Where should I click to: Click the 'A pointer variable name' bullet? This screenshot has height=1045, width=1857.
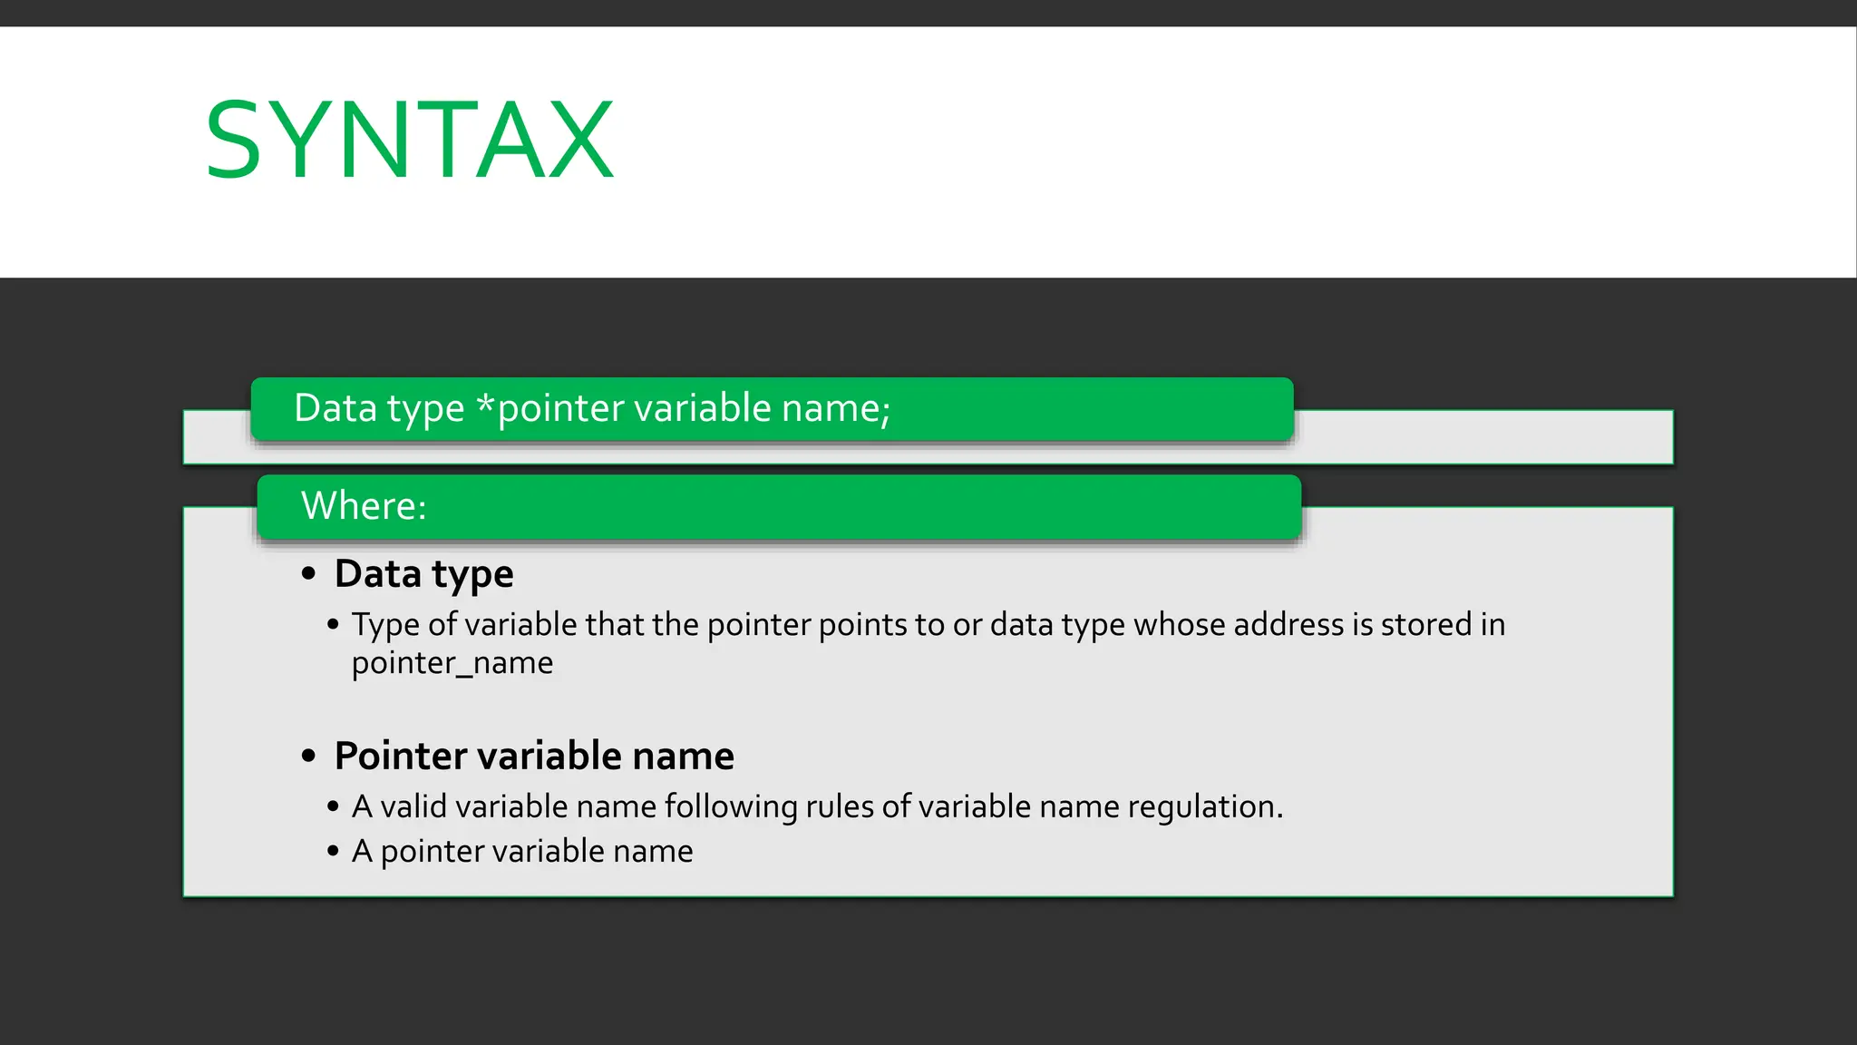pyautogui.click(x=522, y=851)
